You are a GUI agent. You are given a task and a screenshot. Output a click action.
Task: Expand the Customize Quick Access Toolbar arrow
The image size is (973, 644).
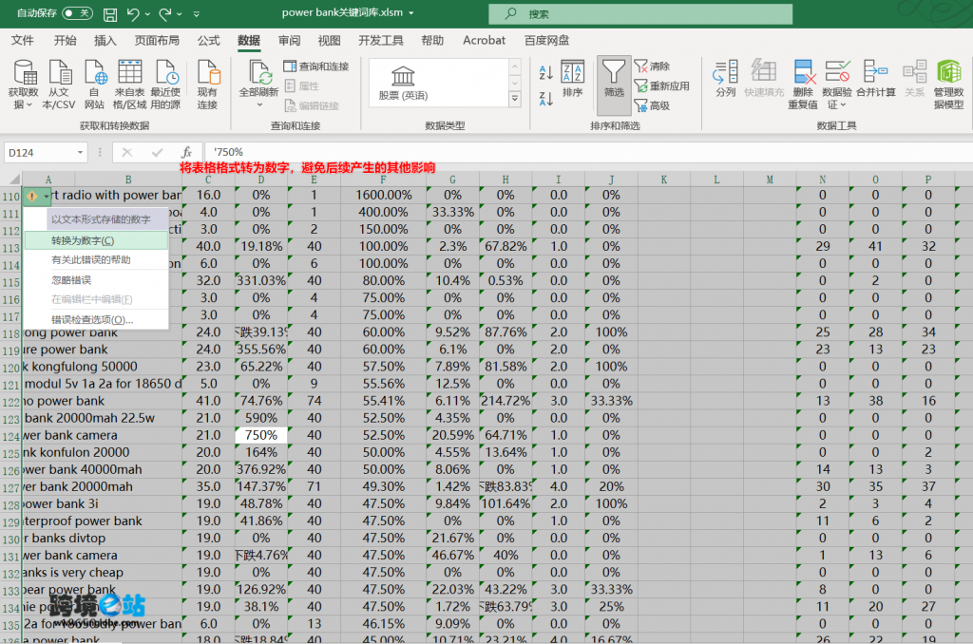point(197,13)
